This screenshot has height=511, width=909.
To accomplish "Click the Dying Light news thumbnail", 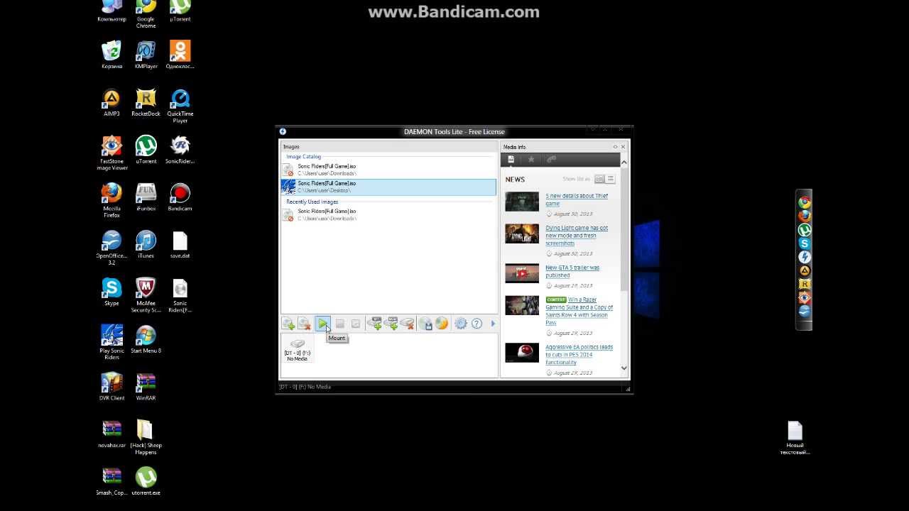I will coord(522,233).
